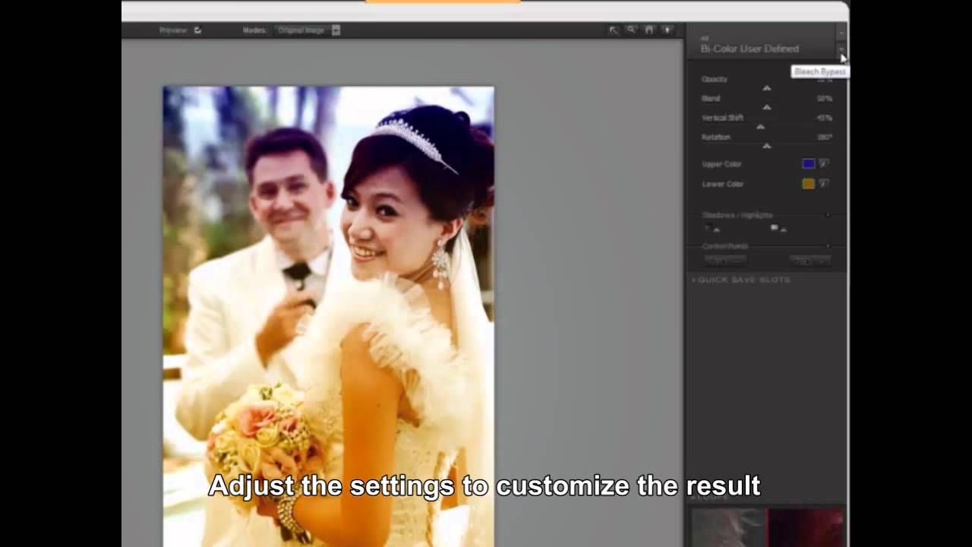
Task: Click the upper arrow above the filter dropdown
Action: 841,32
